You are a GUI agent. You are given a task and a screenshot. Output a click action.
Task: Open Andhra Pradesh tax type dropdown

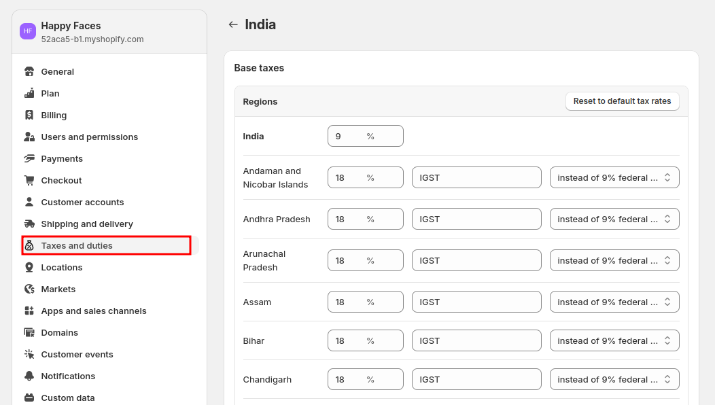pyautogui.click(x=614, y=219)
